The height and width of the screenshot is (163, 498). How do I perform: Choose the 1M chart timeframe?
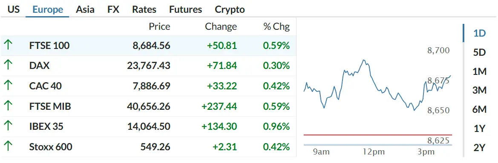point(480,71)
